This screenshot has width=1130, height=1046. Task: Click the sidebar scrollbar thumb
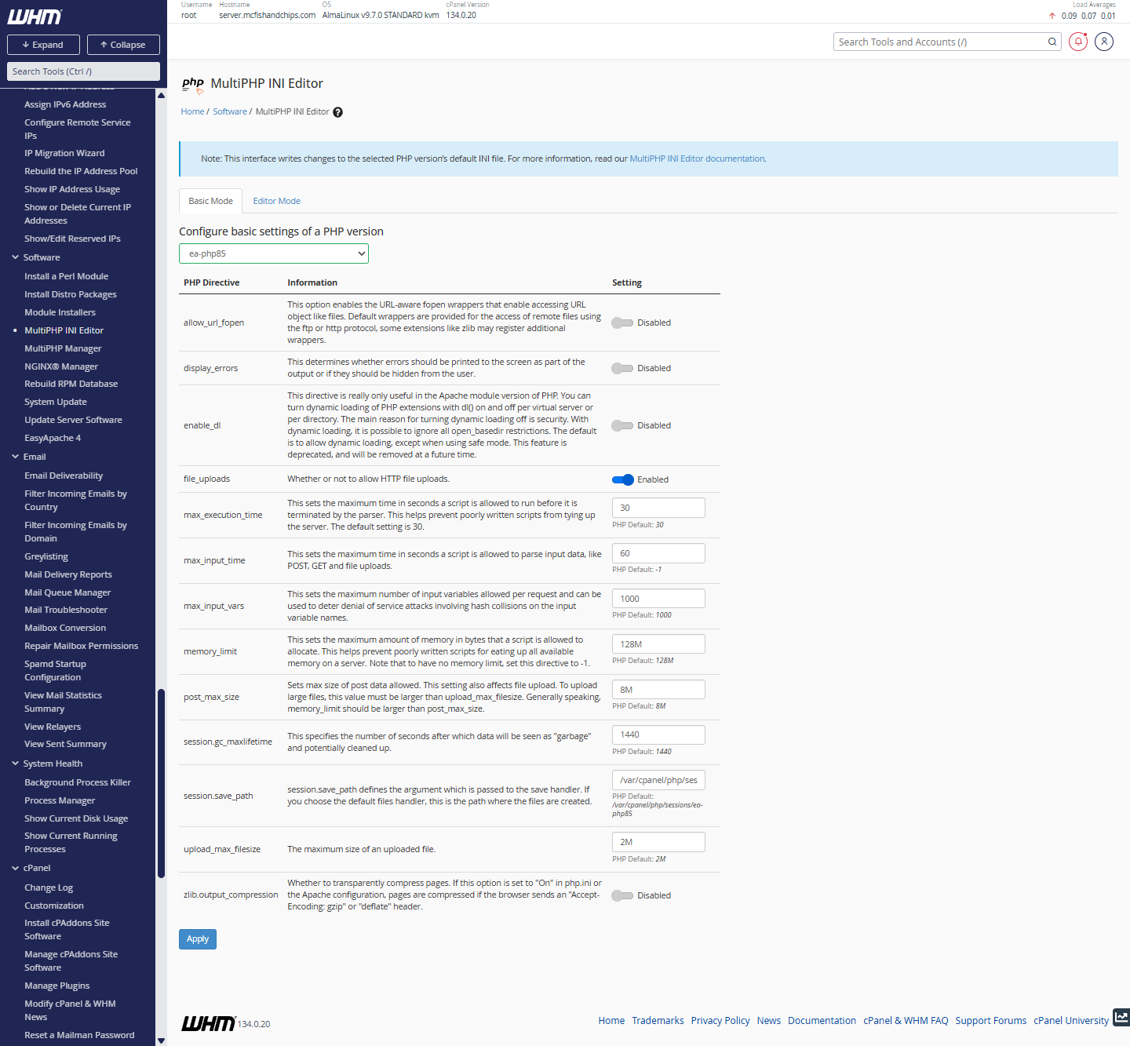click(x=161, y=783)
